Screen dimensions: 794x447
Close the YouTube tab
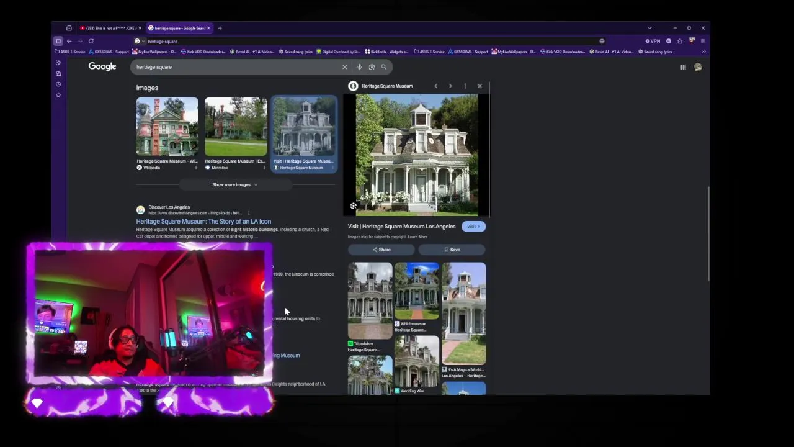point(140,28)
